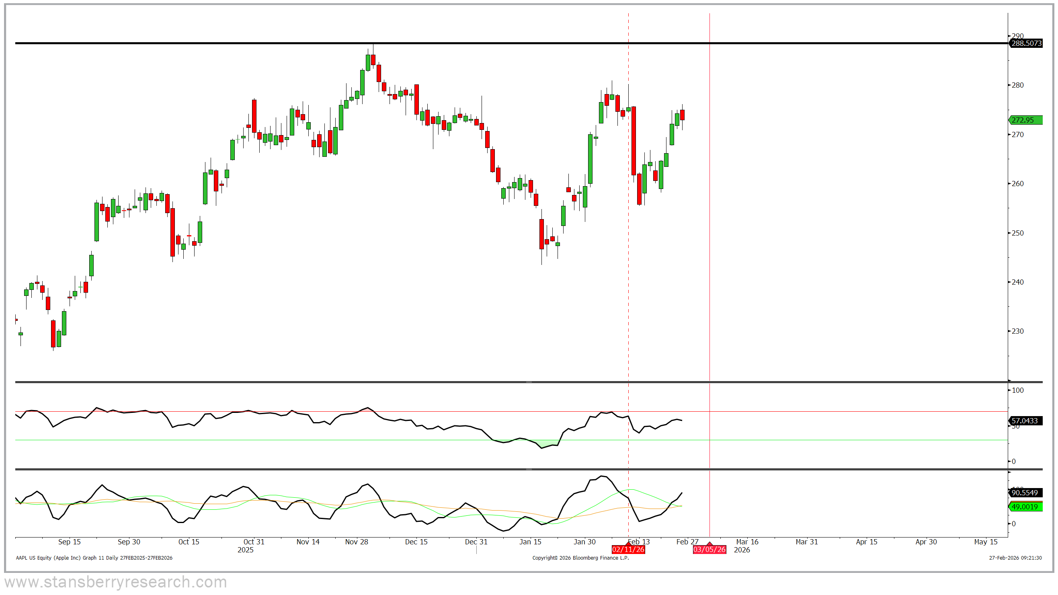Click the 27-Feb-2026 timestamp in the footer

point(1015,558)
